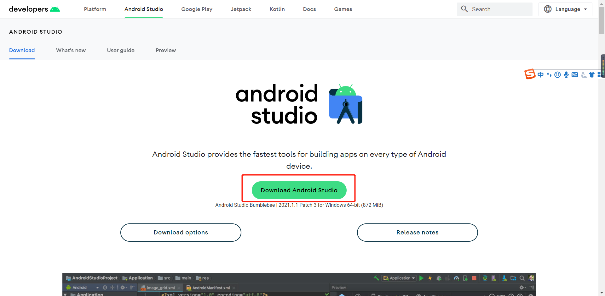This screenshot has width=605, height=296.
Task: Click the user avatar in IDE image
Action: click(x=531, y=278)
